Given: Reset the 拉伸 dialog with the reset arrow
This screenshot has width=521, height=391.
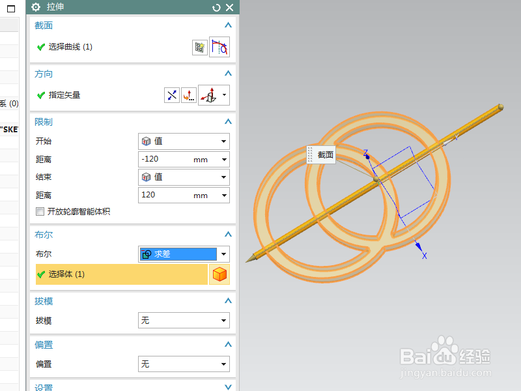Looking at the screenshot, I should tap(216, 8).
